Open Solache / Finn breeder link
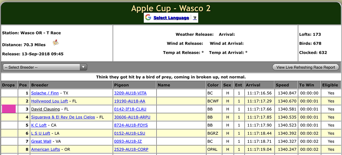This screenshot has width=342, height=155. tap(45, 93)
